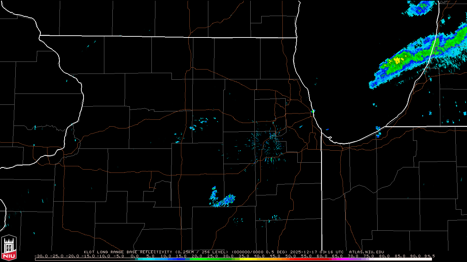The image size is (467, 262).
Task: Click the small echo on Indiana-Michigan border shoreline
Action: click(x=378, y=129)
